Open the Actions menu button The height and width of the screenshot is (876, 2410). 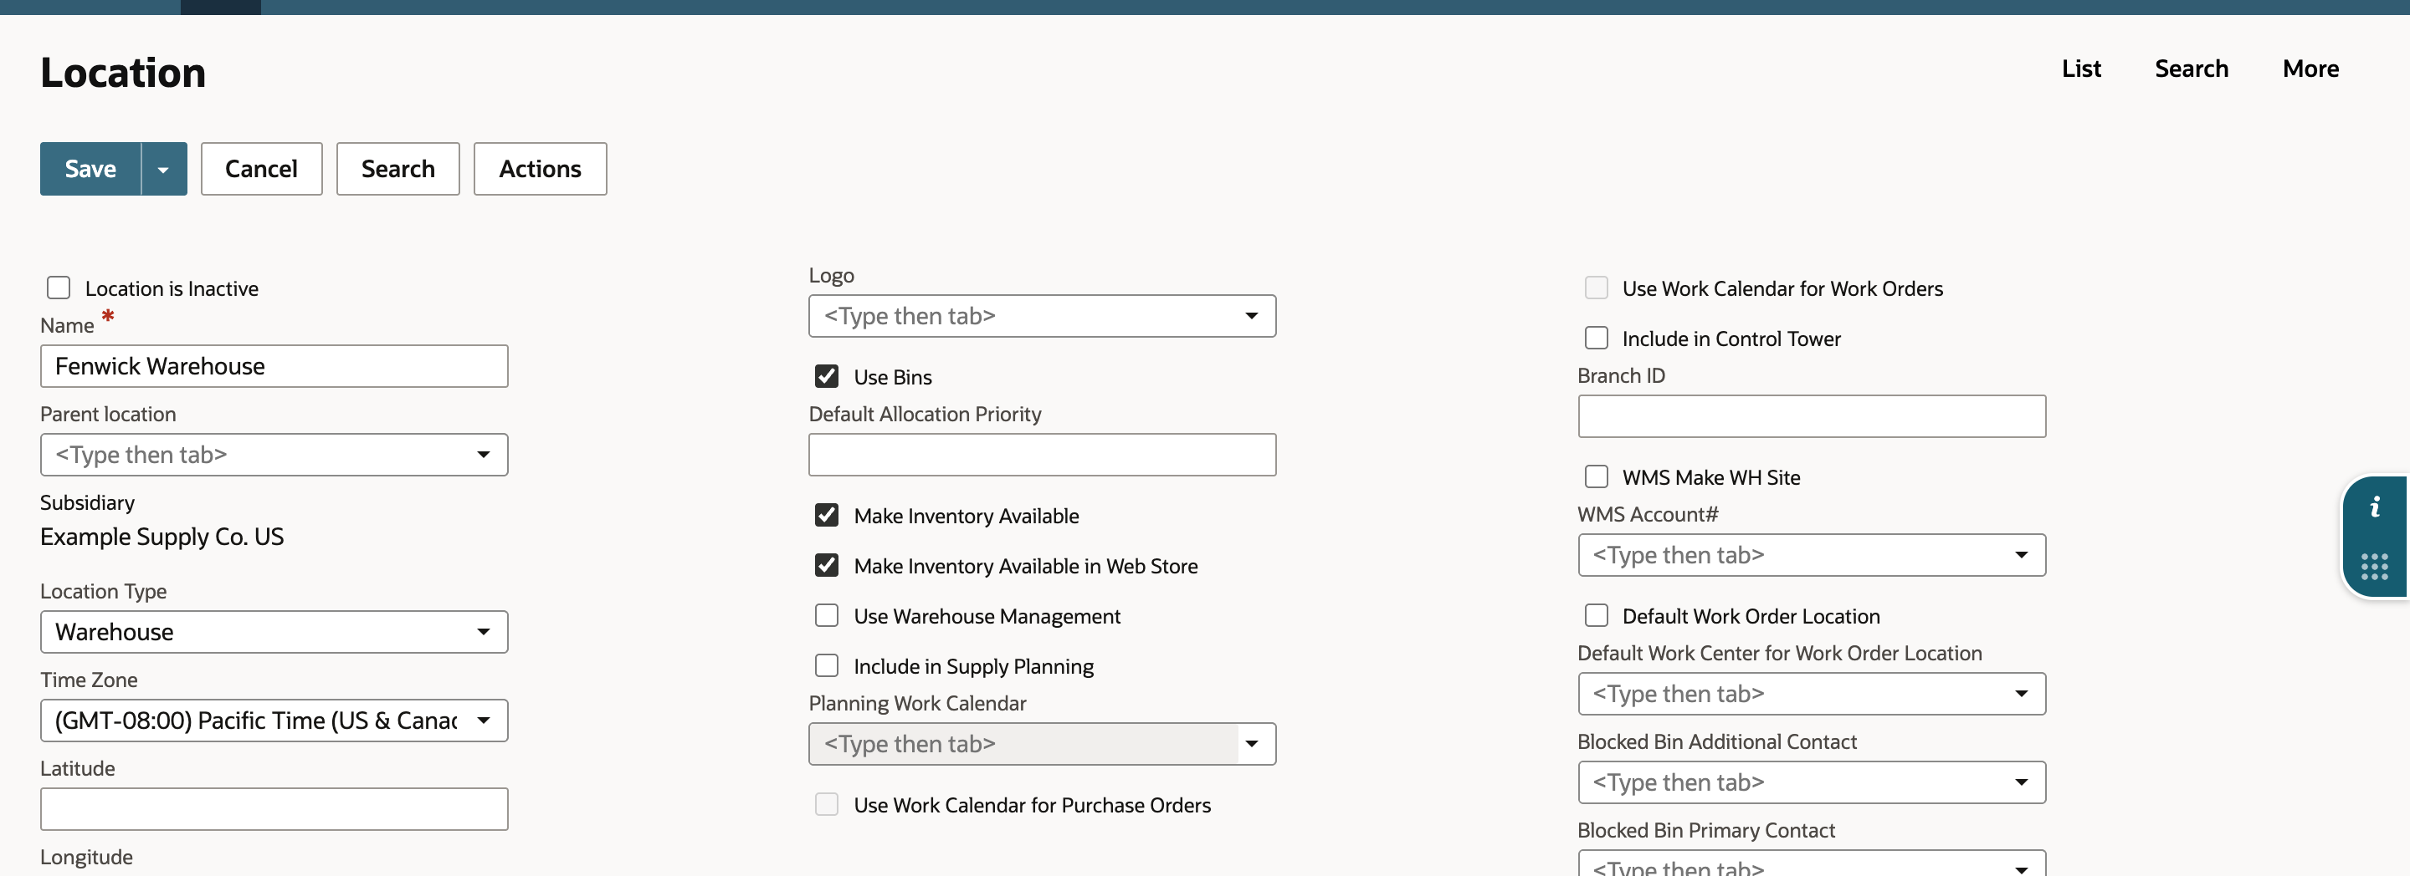(x=540, y=169)
